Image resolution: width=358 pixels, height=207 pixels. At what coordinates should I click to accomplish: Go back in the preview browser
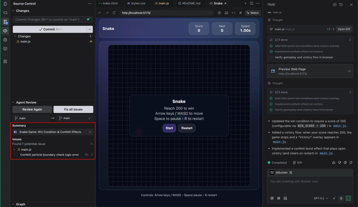point(100,13)
